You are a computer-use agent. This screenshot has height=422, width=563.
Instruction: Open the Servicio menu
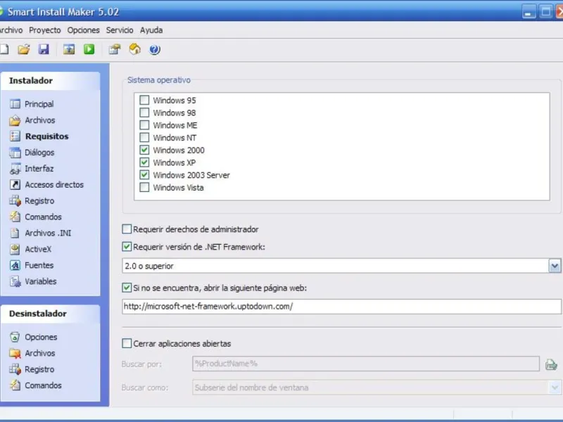[120, 30]
